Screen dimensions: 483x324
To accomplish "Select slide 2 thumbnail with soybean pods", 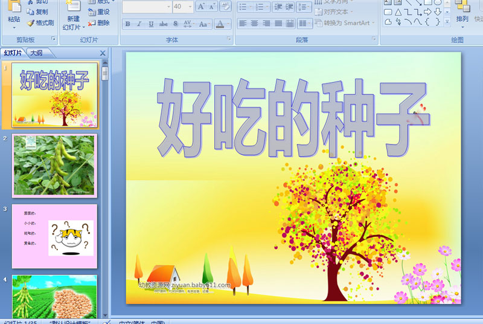I will point(54,165).
